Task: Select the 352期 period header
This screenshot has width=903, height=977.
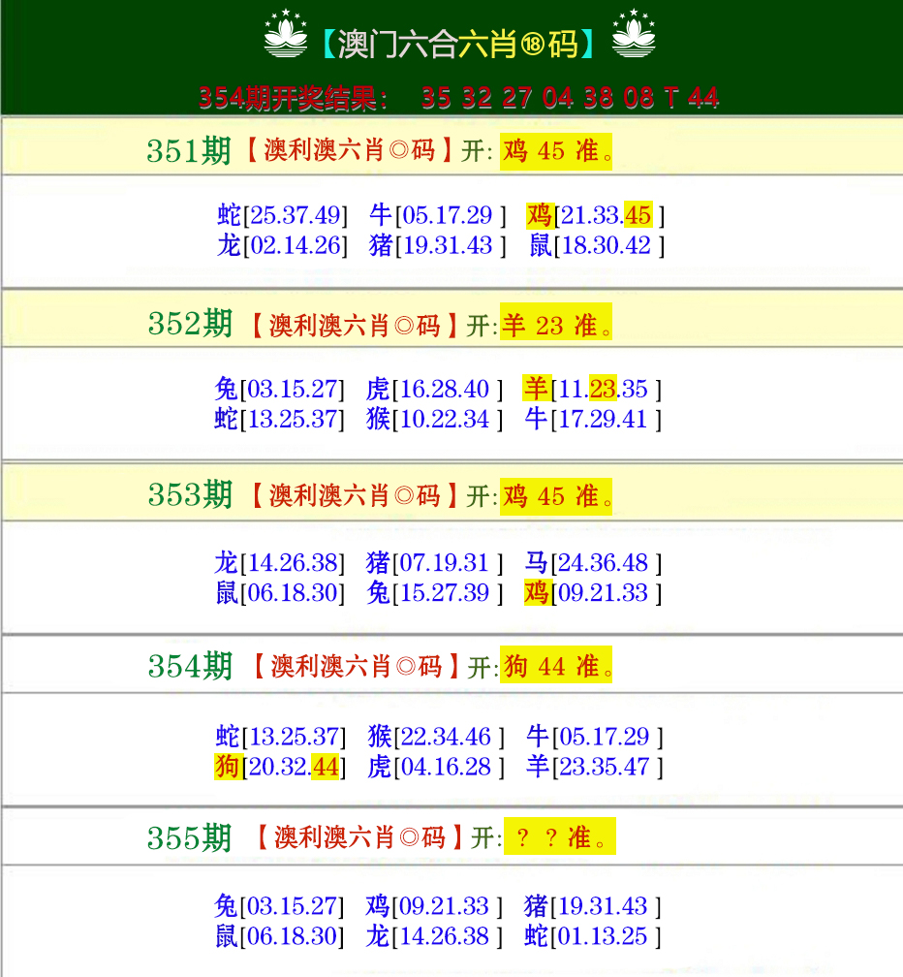Action: coord(190,325)
